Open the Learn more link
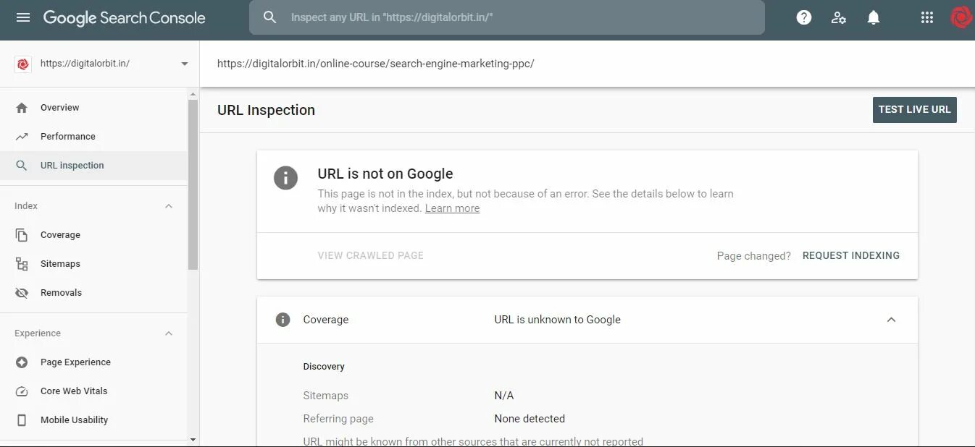The image size is (975, 447). point(452,208)
